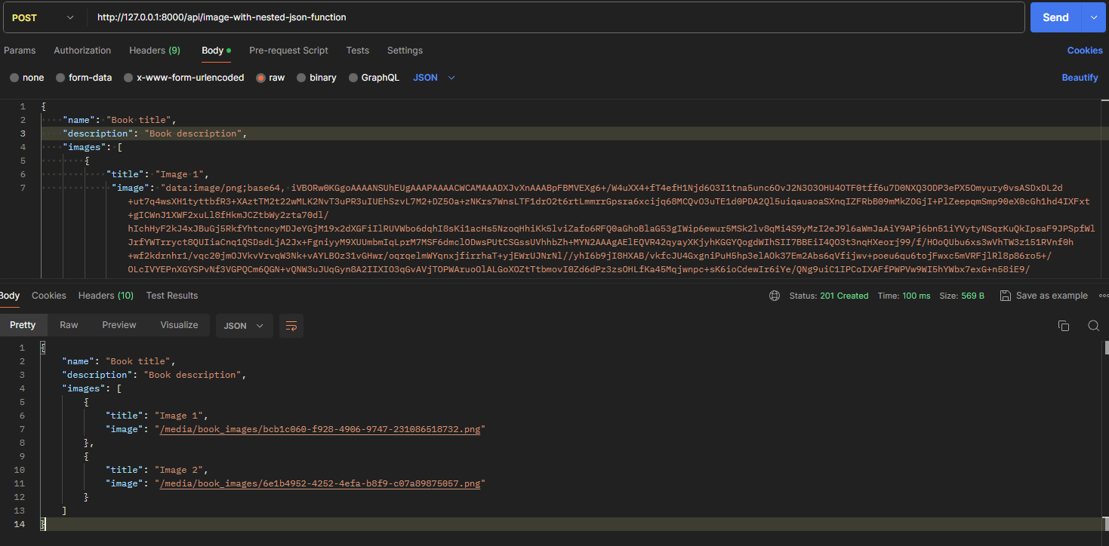Select the form-data radio button
Screen dimensions: 1109x546
pos(60,78)
